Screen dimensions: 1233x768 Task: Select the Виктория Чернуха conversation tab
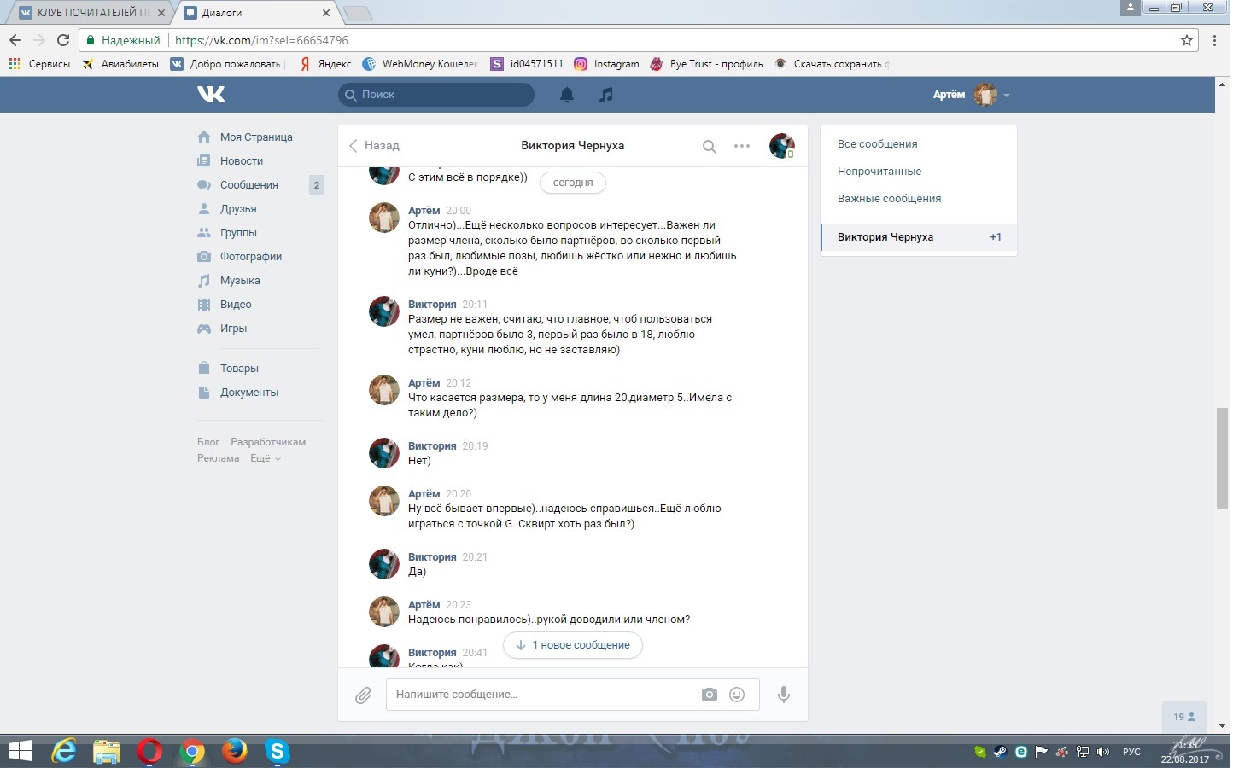(x=919, y=236)
